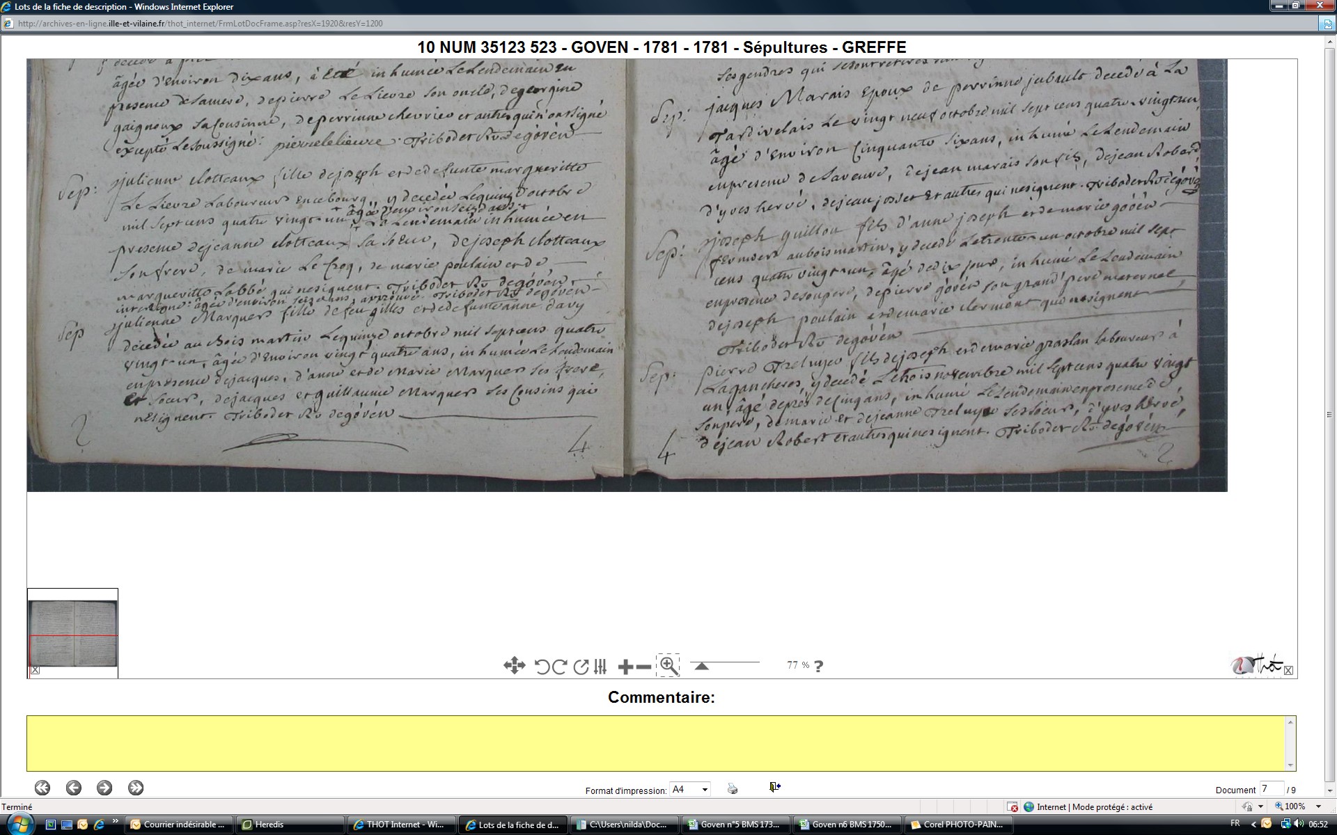Viewport: 1337px width, 835px height.
Task: Open viewer help question mark
Action: [818, 667]
